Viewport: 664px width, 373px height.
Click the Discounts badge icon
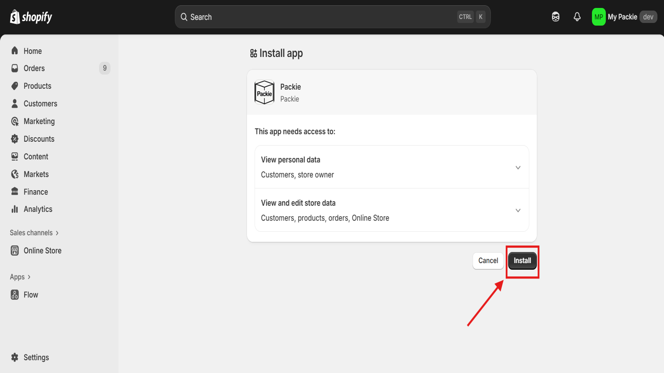(x=15, y=139)
